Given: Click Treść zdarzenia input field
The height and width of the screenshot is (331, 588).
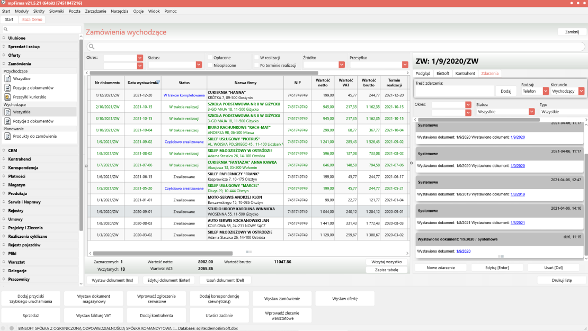Looking at the screenshot, I should click(x=454, y=91).
